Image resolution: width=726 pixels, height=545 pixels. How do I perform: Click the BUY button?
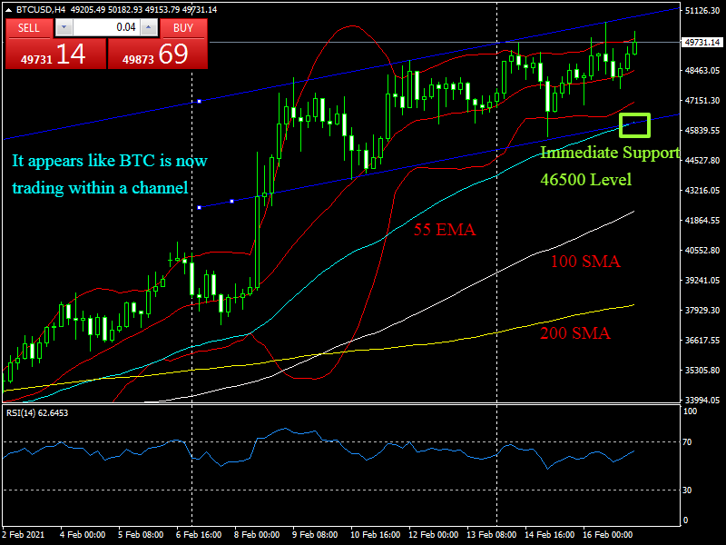click(183, 28)
